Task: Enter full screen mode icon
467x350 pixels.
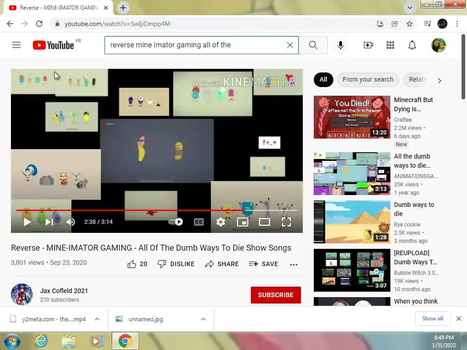Action: (286, 222)
